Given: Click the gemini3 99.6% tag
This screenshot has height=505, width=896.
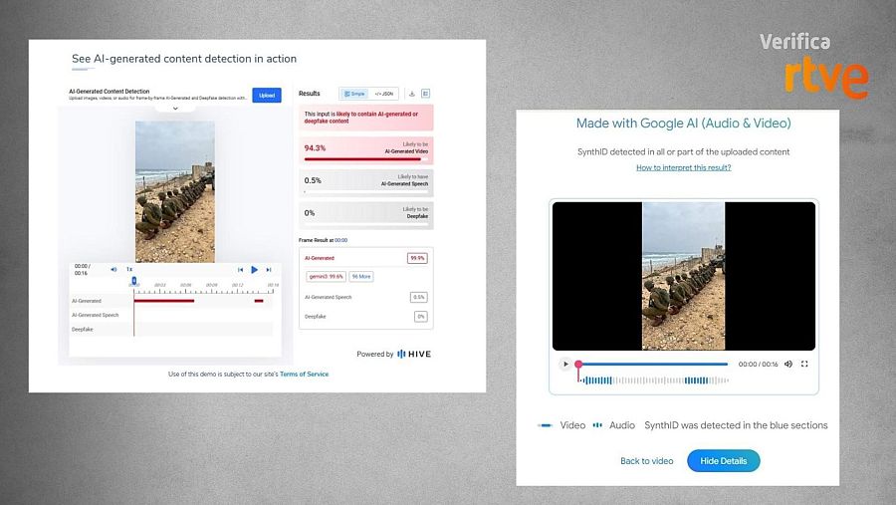Looking at the screenshot, I should click(x=326, y=276).
